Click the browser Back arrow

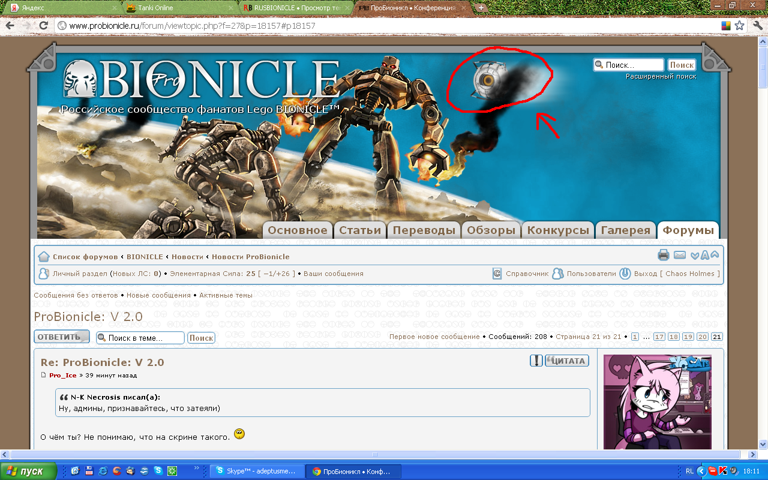pyautogui.click(x=10, y=26)
